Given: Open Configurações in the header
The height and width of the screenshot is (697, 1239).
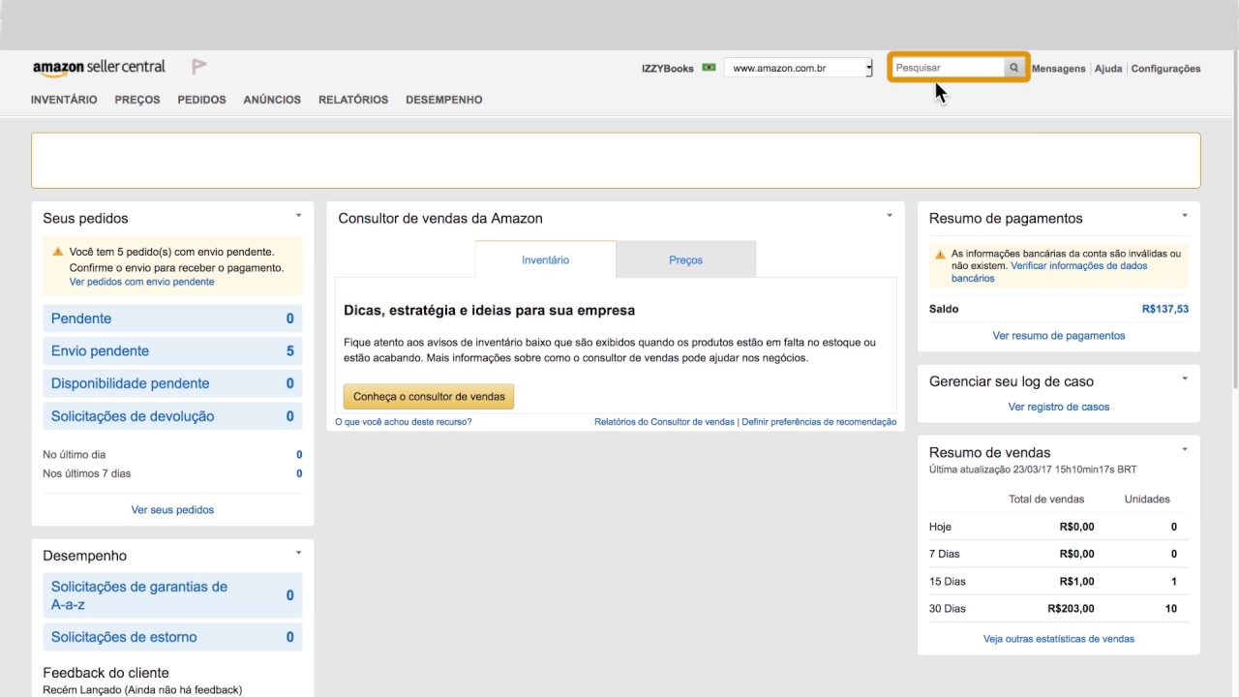Looking at the screenshot, I should coord(1165,69).
